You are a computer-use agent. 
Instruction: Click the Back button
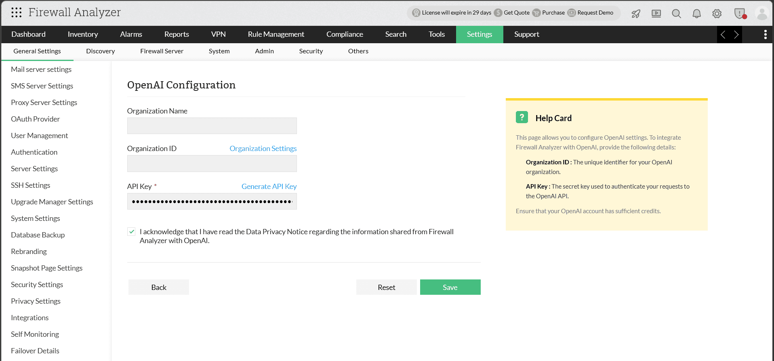158,287
